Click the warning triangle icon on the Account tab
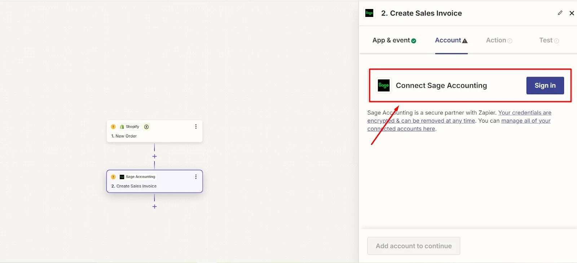This screenshot has width=577, height=263. pos(465,41)
